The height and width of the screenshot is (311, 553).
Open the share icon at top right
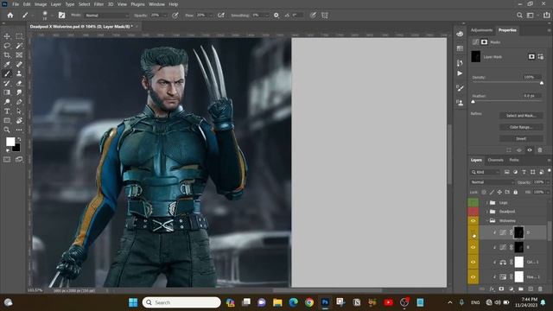pyautogui.click(x=546, y=16)
